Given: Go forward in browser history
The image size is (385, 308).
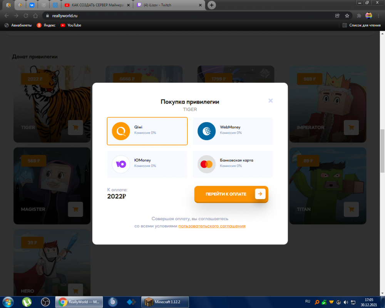Looking at the screenshot, I should tap(16, 16).
